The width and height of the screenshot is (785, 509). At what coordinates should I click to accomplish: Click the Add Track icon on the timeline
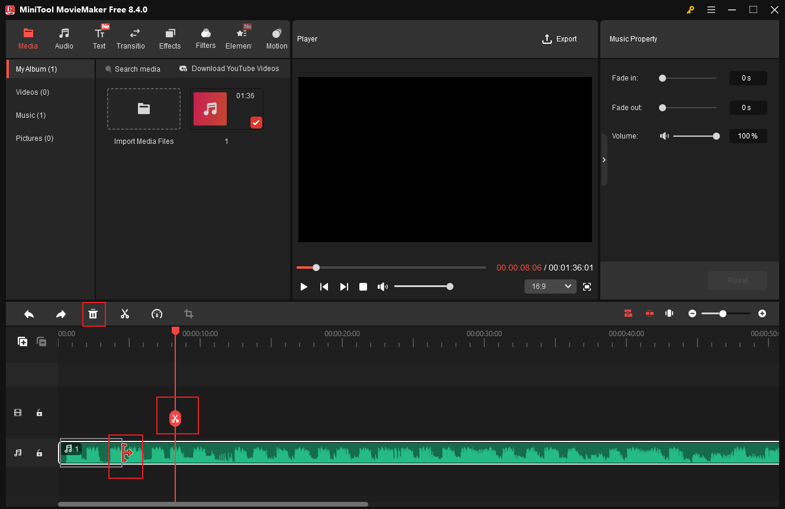22,342
